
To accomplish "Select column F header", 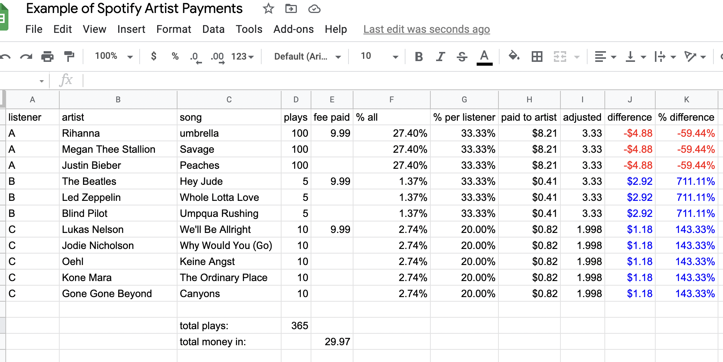I will tap(392, 100).
